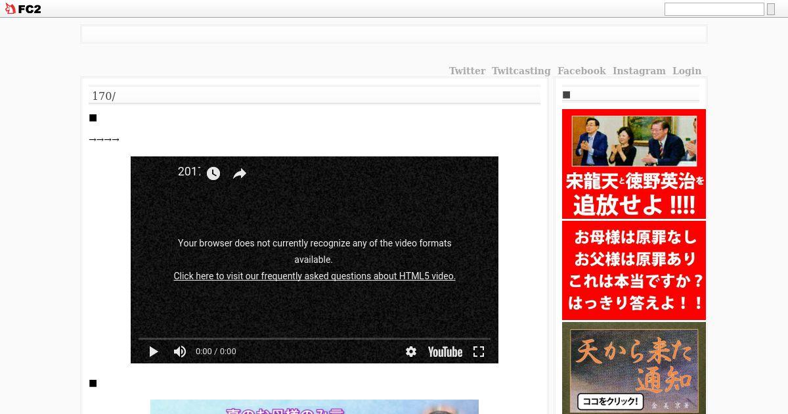Mute the video volume
Image resolution: width=788 pixels, height=414 pixels.
click(179, 352)
